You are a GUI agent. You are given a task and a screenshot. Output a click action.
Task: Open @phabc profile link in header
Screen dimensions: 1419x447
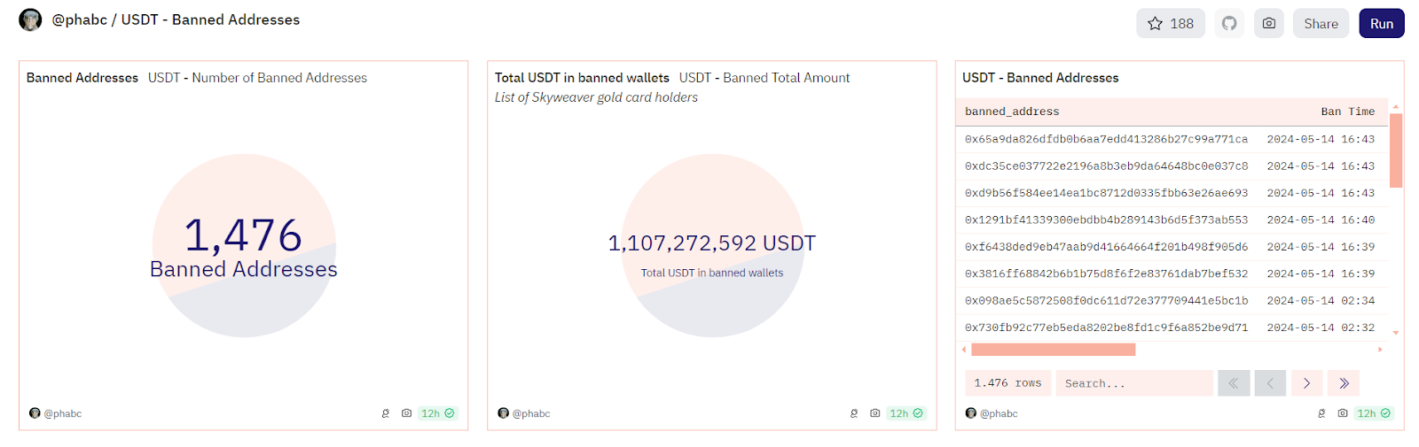pos(80,19)
